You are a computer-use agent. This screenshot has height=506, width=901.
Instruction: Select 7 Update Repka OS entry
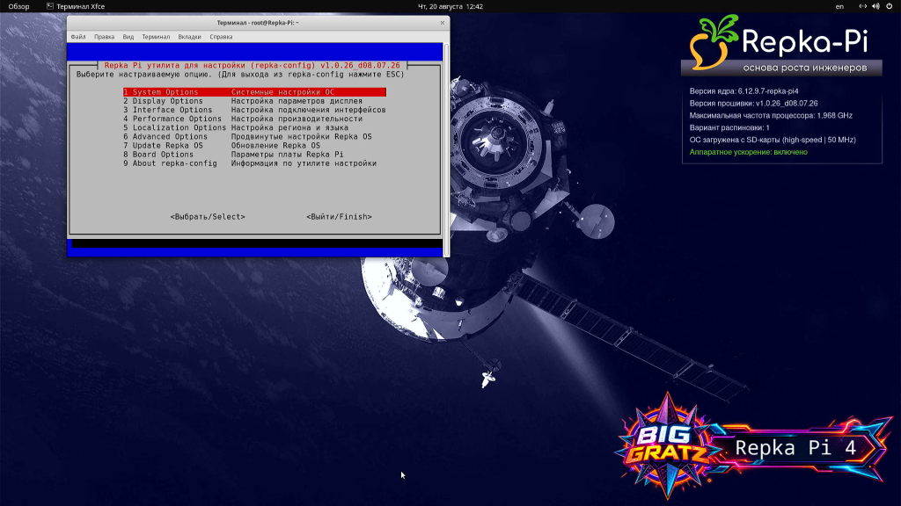pyautogui.click(x=254, y=145)
